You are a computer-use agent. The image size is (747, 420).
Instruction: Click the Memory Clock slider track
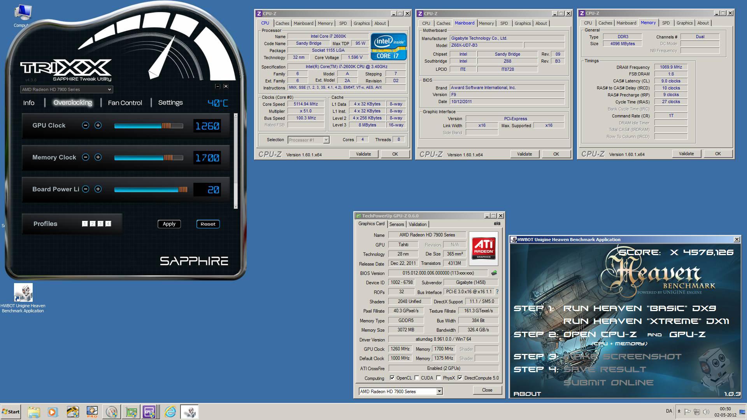tap(148, 157)
